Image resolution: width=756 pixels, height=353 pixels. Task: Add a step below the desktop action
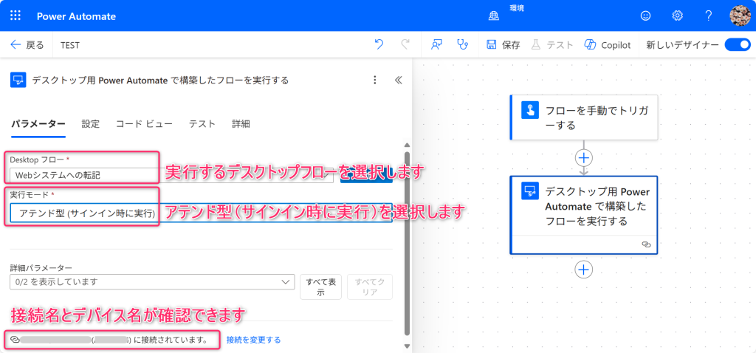click(584, 270)
